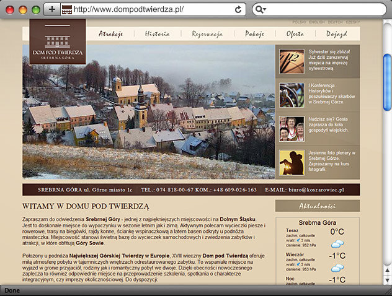Click the scrollbar down arrow
The width and height of the screenshot is (392, 296).
coord(387,279)
